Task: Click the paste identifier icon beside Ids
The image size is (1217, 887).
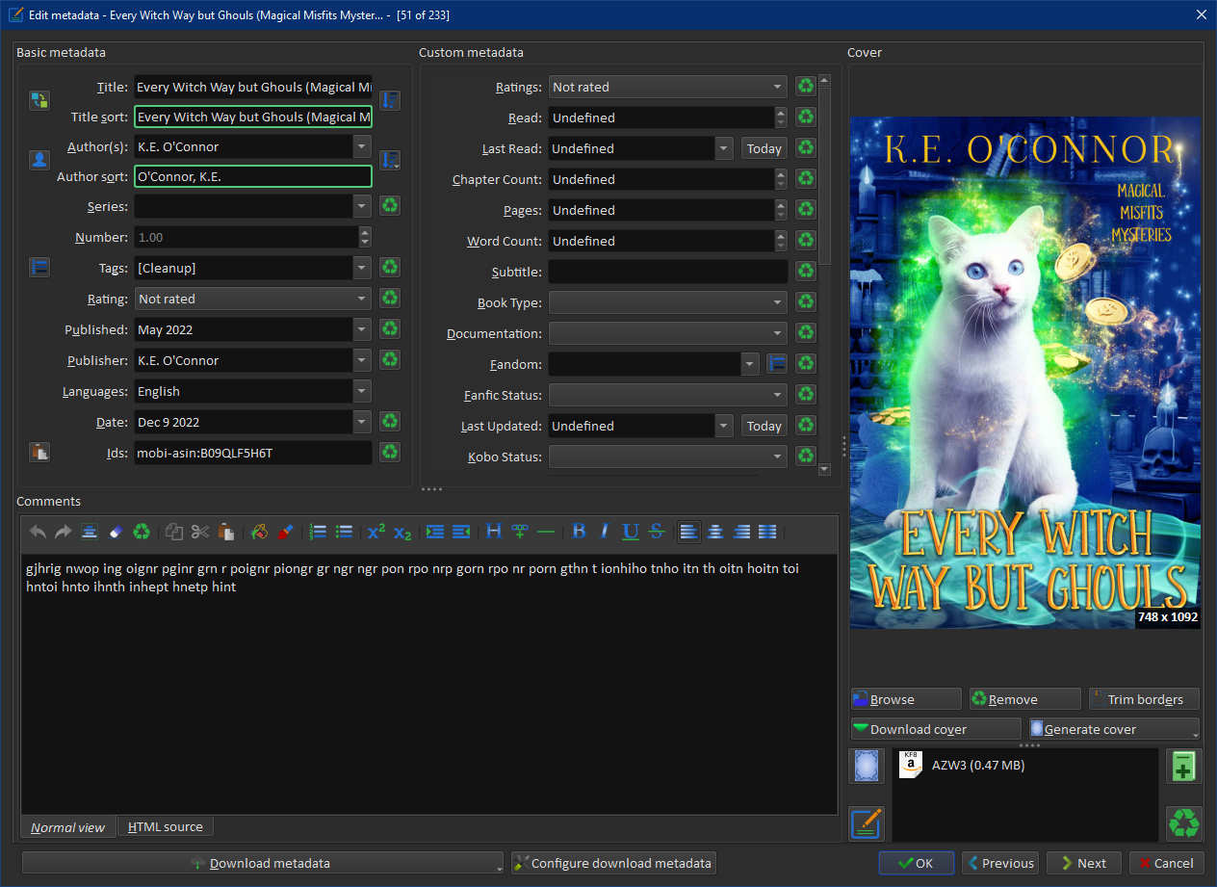Action: tap(39, 453)
